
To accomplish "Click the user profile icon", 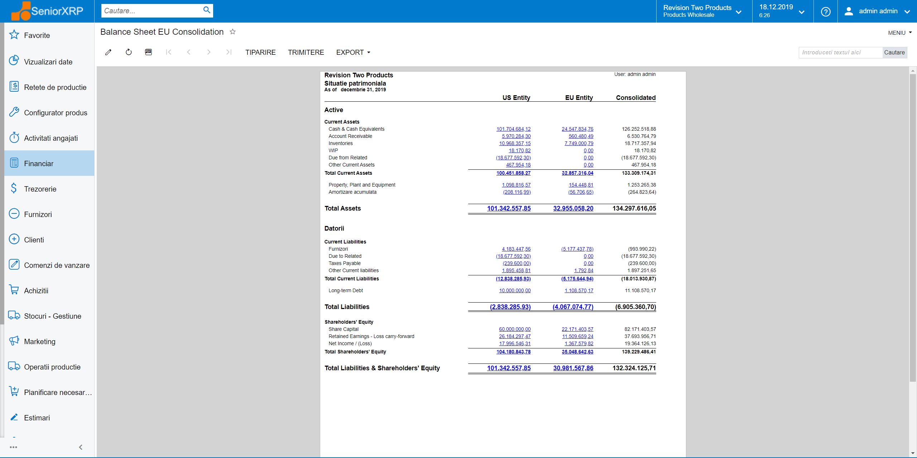I will pos(849,11).
